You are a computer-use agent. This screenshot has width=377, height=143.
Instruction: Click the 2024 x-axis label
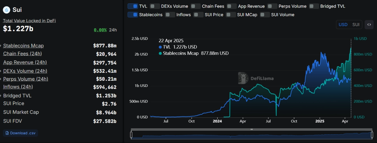[x=217, y=121]
